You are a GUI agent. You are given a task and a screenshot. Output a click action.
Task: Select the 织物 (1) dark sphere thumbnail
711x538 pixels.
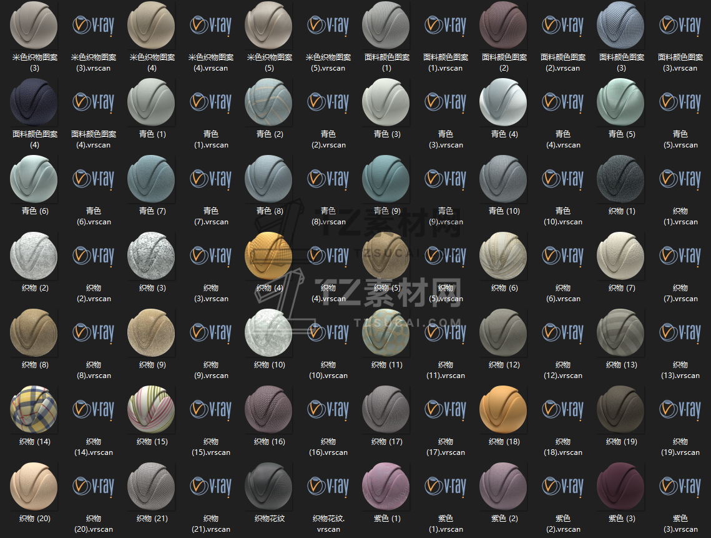click(x=621, y=179)
